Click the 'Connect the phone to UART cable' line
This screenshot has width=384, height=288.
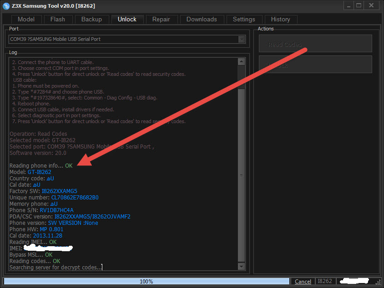click(53, 62)
